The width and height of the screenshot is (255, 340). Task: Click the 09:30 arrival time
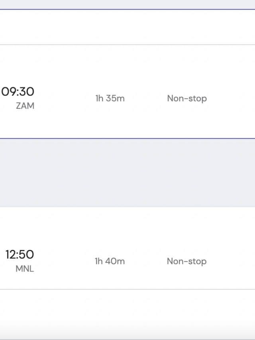coord(18,92)
